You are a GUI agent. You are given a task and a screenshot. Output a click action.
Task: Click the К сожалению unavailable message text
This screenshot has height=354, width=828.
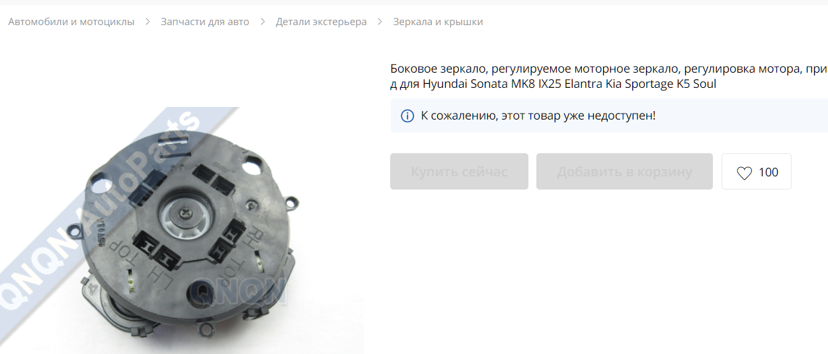coord(538,116)
